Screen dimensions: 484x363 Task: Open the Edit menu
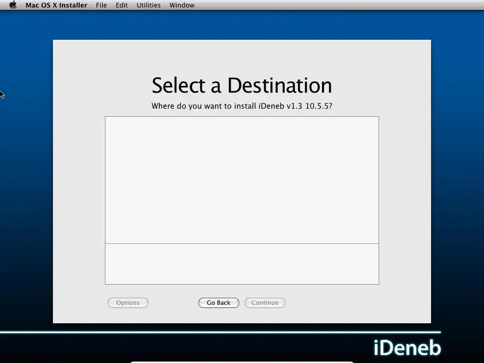click(121, 5)
